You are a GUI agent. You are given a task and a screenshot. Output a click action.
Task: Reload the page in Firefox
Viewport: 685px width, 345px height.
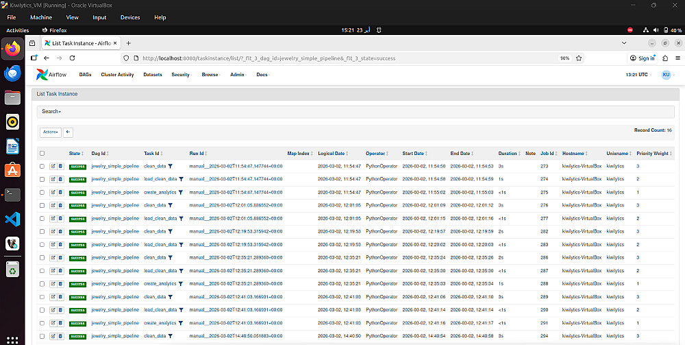pos(73,58)
